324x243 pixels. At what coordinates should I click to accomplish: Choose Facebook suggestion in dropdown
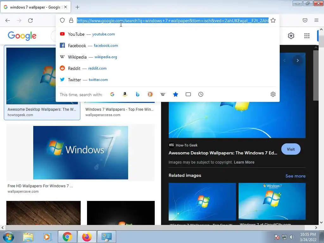(x=168, y=46)
